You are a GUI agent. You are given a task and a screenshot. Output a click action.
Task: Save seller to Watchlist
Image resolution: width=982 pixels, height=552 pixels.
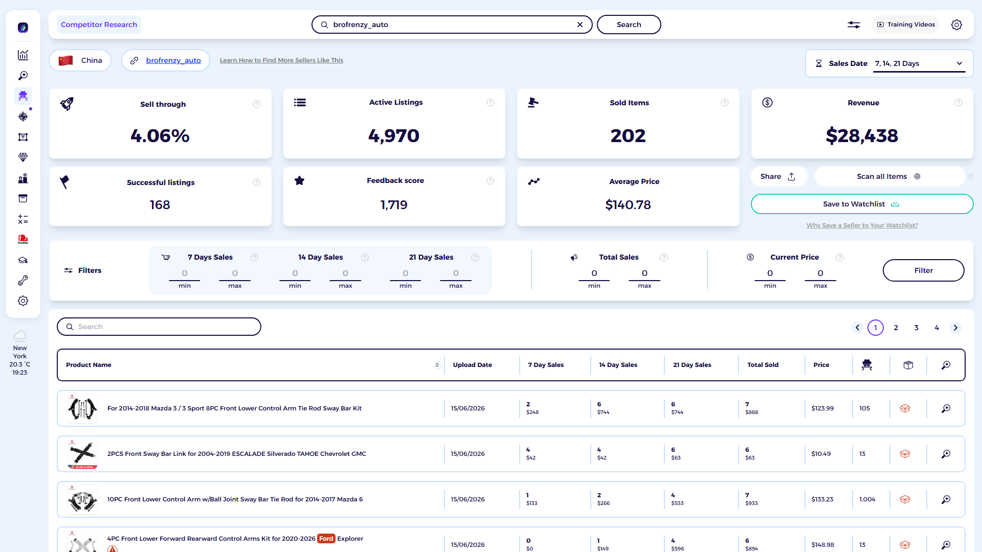(862, 204)
